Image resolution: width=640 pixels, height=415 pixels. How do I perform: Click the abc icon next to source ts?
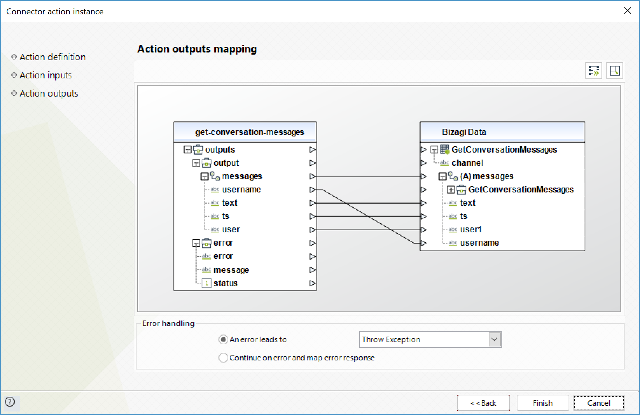215,216
